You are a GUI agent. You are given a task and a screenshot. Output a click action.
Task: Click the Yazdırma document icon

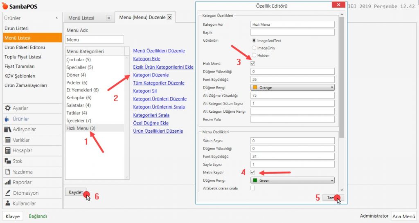coord(7,172)
